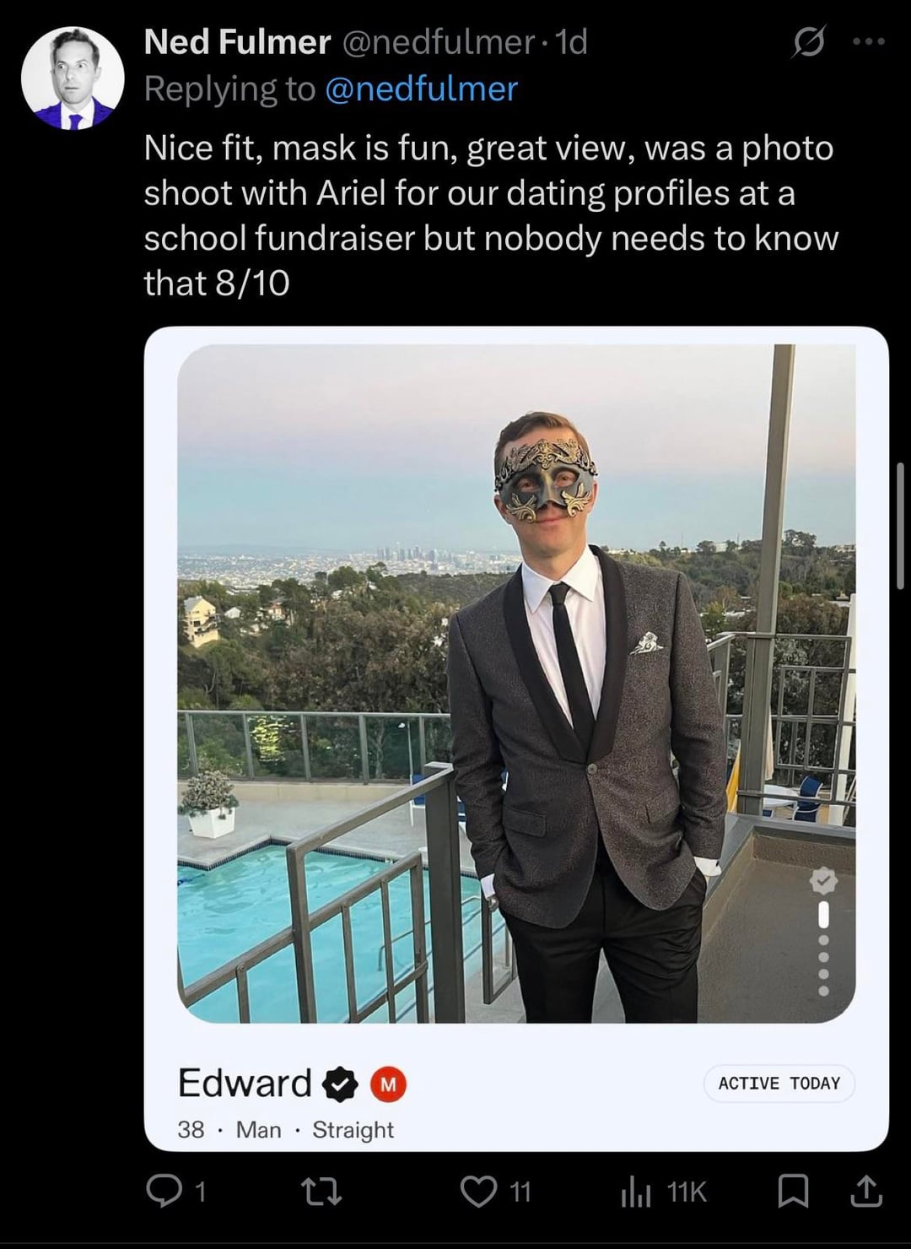This screenshot has width=911, height=1249.
Task: Open the view analytics bar chart icon
Action: pyautogui.click(x=636, y=1192)
